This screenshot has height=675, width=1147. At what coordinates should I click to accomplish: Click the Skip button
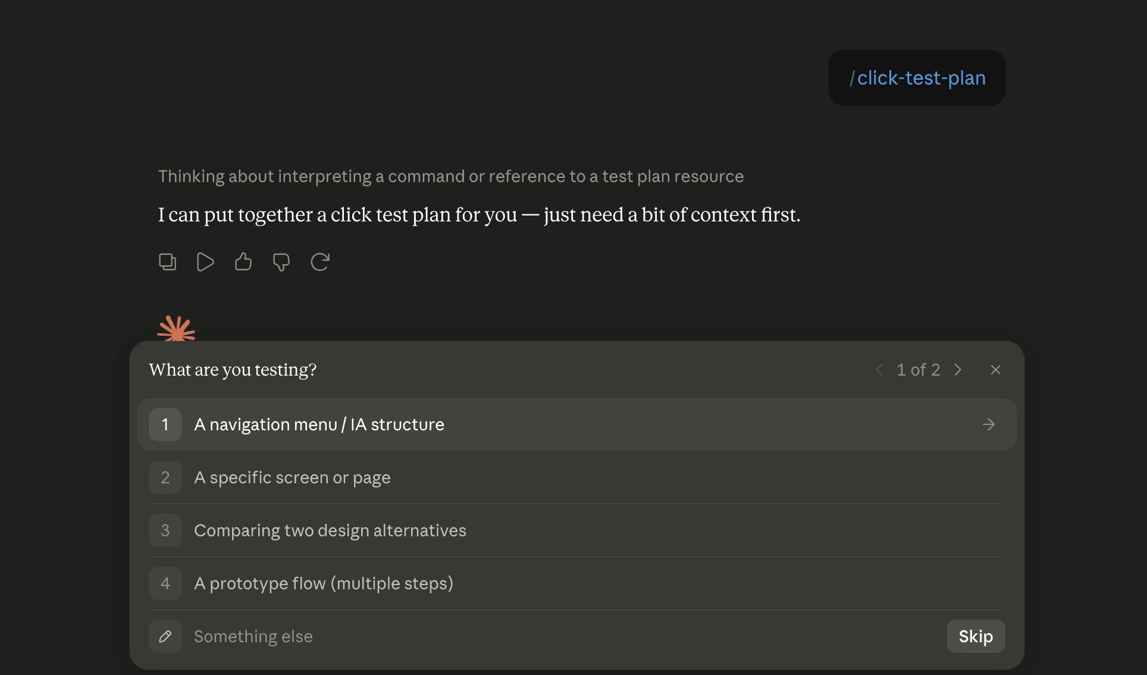coord(976,636)
